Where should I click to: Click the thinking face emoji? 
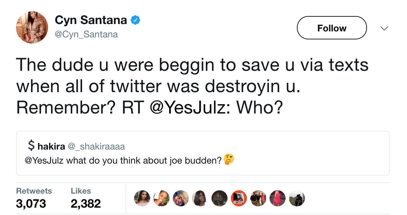(229, 160)
